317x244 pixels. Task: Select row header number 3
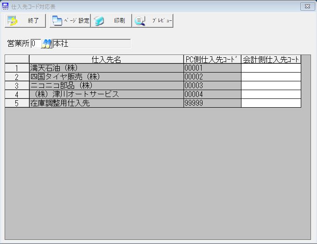pos(17,85)
